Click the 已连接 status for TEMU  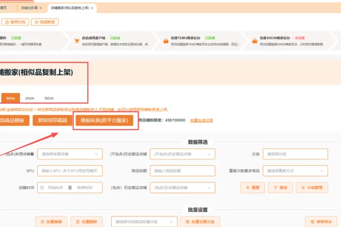point(210,38)
